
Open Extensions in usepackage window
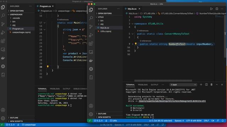click(x=3, y=41)
